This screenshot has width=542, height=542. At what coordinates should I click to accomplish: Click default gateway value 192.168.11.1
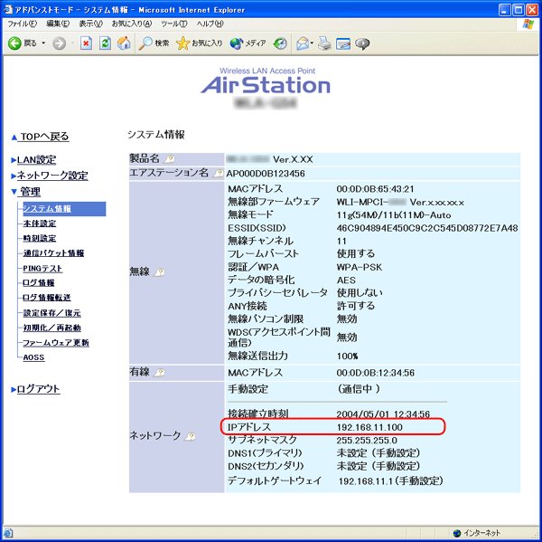367,481
